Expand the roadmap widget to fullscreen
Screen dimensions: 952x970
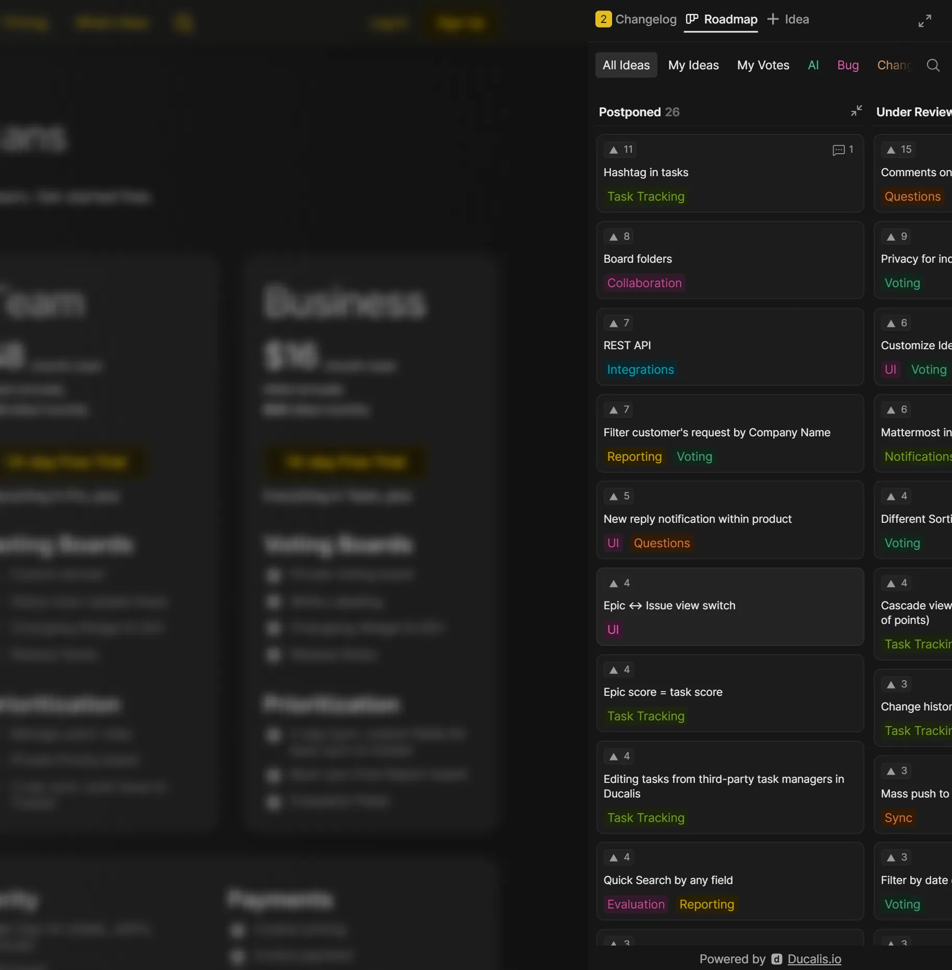tap(925, 20)
